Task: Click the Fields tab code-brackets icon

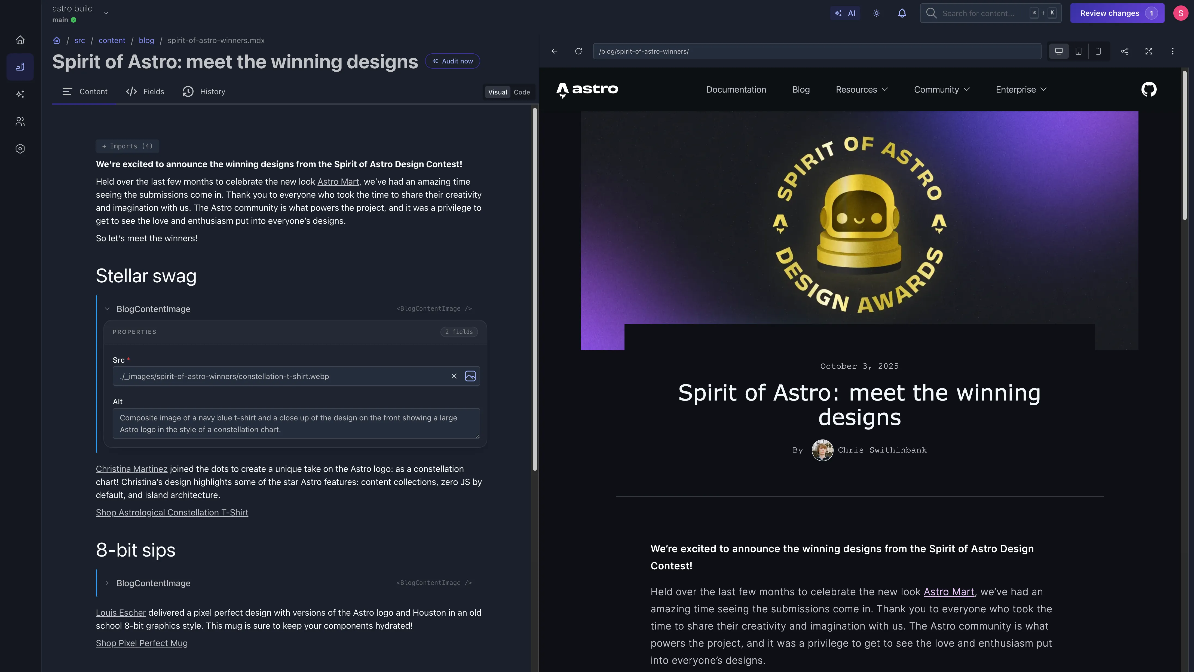Action: (x=131, y=92)
